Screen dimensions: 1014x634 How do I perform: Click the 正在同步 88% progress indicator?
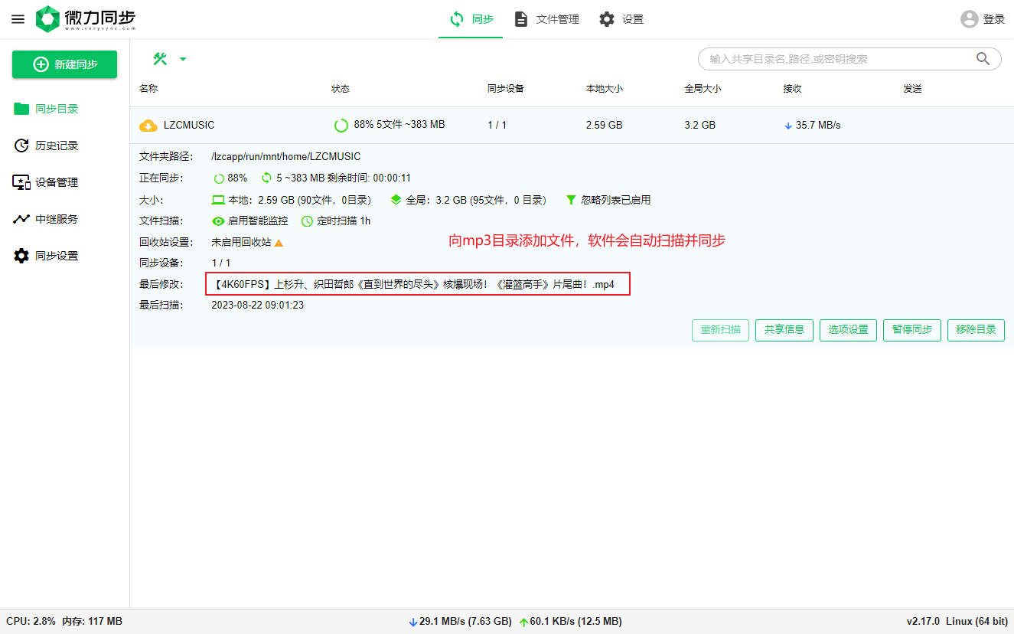tap(230, 178)
